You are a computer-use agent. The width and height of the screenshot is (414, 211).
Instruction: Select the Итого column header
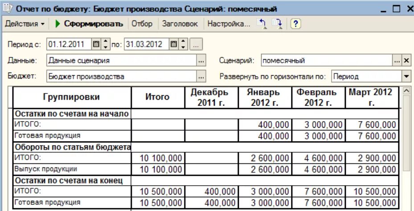158,97
